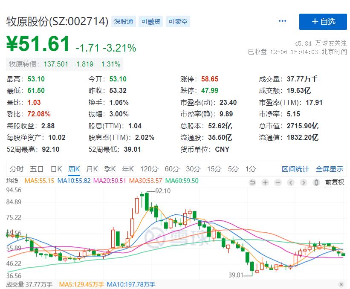
Task: Toggle candlestick style icon
Action: 316,182
